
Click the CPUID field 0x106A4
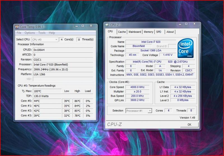click(x=63, y=50)
